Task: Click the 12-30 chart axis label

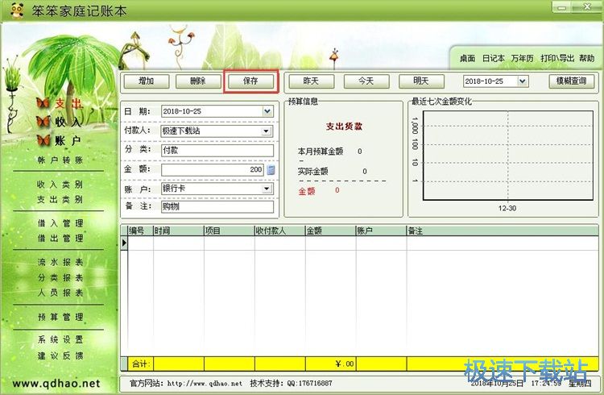Action: (507, 208)
